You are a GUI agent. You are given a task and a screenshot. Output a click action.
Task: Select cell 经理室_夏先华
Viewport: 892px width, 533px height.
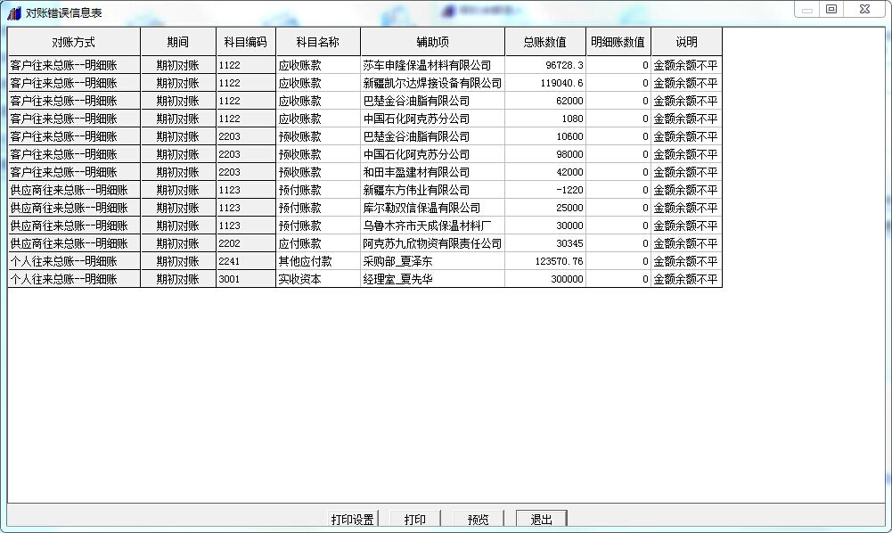[x=432, y=279]
